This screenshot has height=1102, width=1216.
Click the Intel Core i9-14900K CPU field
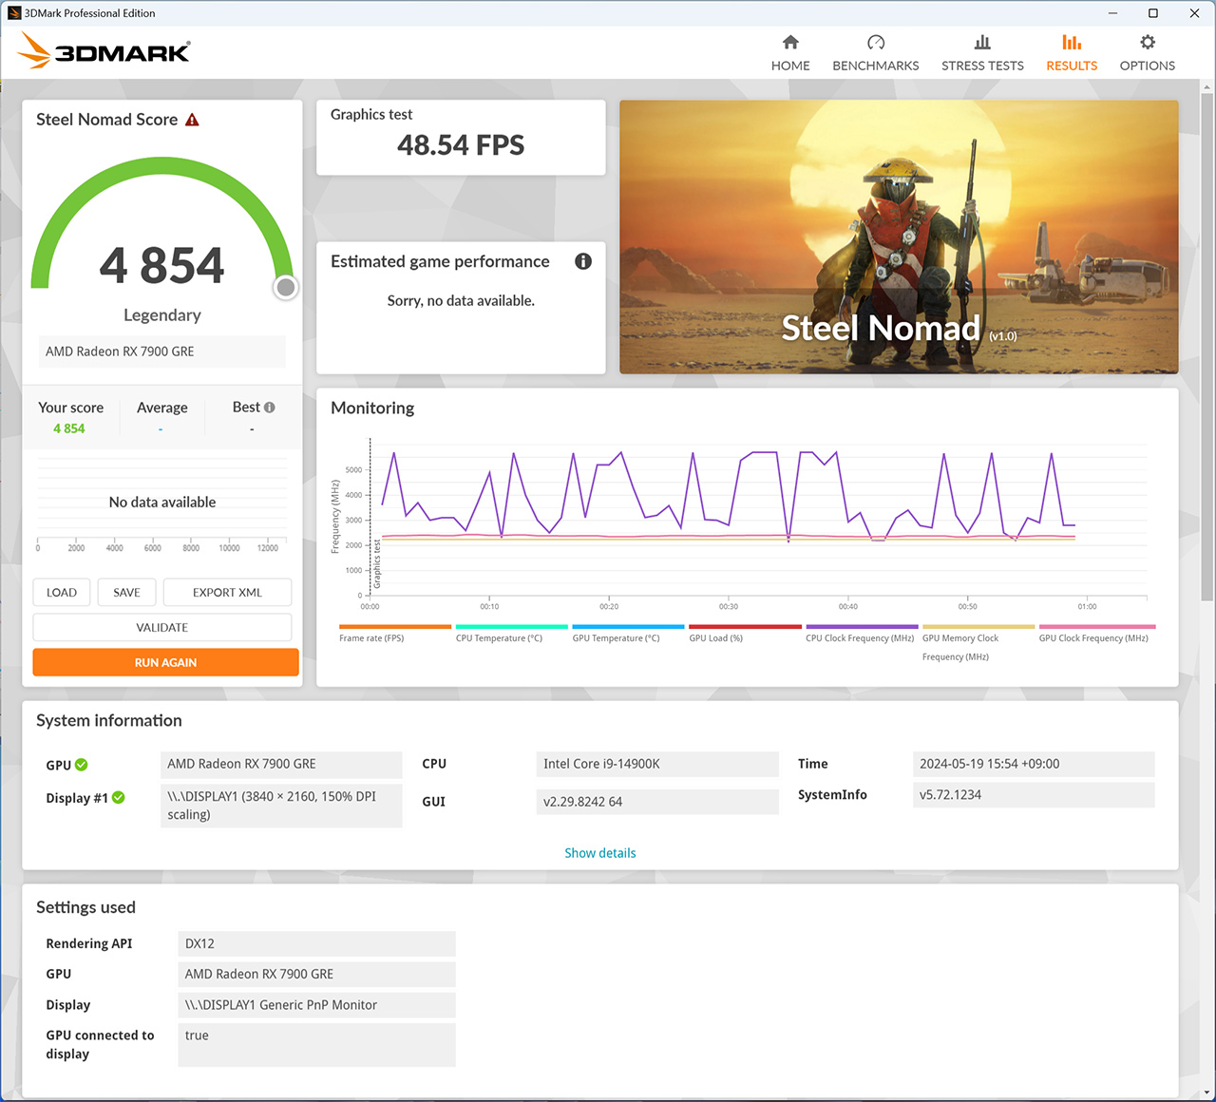tap(657, 764)
